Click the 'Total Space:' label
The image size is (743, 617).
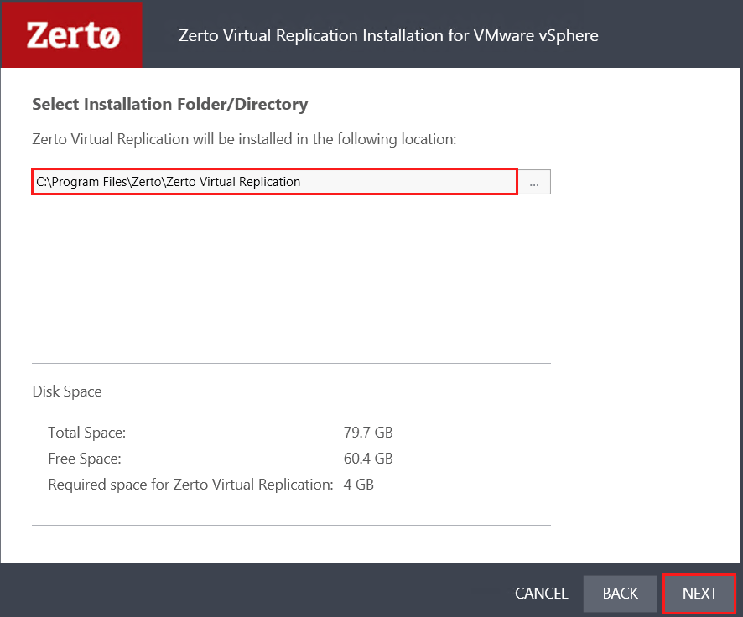pyautogui.click(x=86, y=433)
